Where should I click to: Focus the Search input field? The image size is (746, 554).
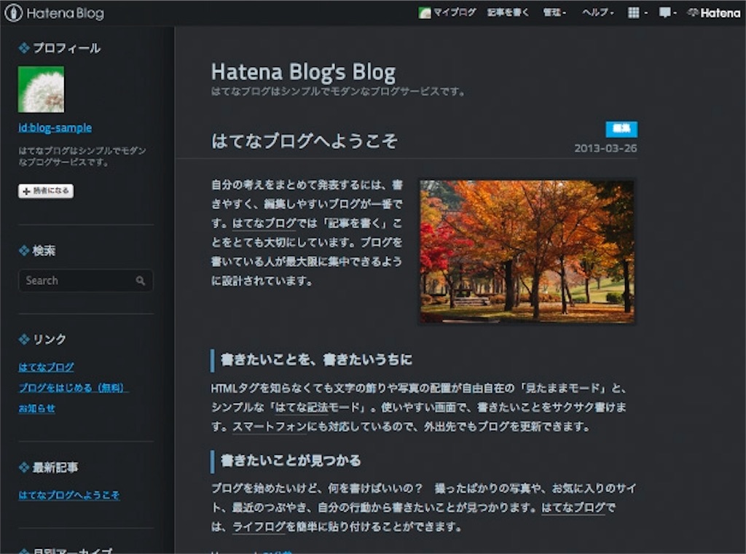[86, 281]
